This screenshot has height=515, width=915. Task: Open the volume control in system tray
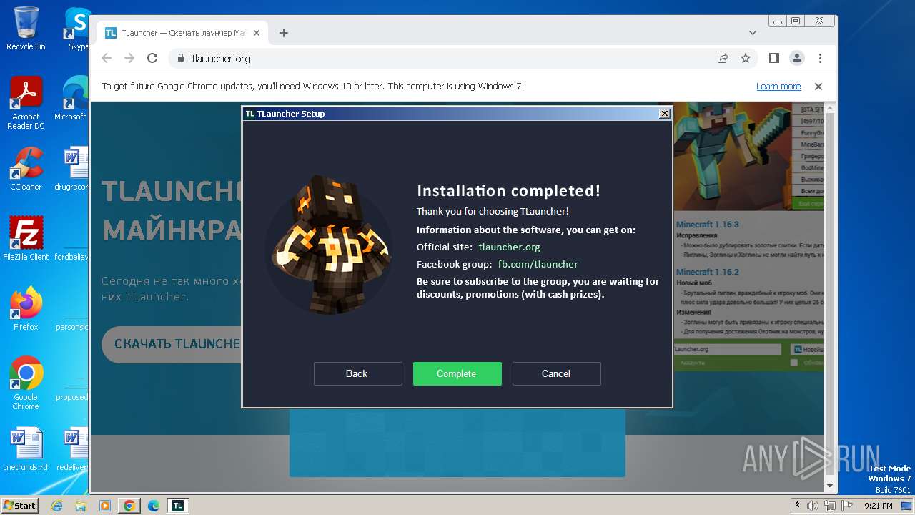click(813, 506)
